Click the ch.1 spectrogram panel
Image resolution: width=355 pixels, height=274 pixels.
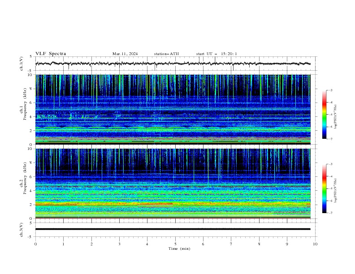pyautogui.click(x=173, y=109)
